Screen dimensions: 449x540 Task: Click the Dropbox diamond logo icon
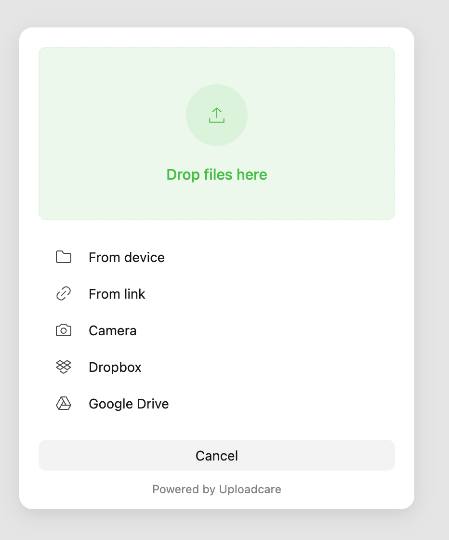coord(63,367)
